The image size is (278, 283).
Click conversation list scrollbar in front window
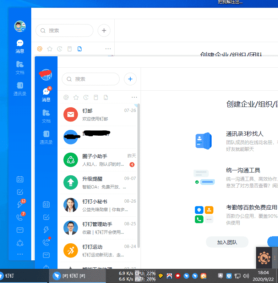click(x=139, y=176)
